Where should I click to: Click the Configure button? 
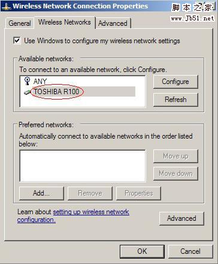(175, 82)
